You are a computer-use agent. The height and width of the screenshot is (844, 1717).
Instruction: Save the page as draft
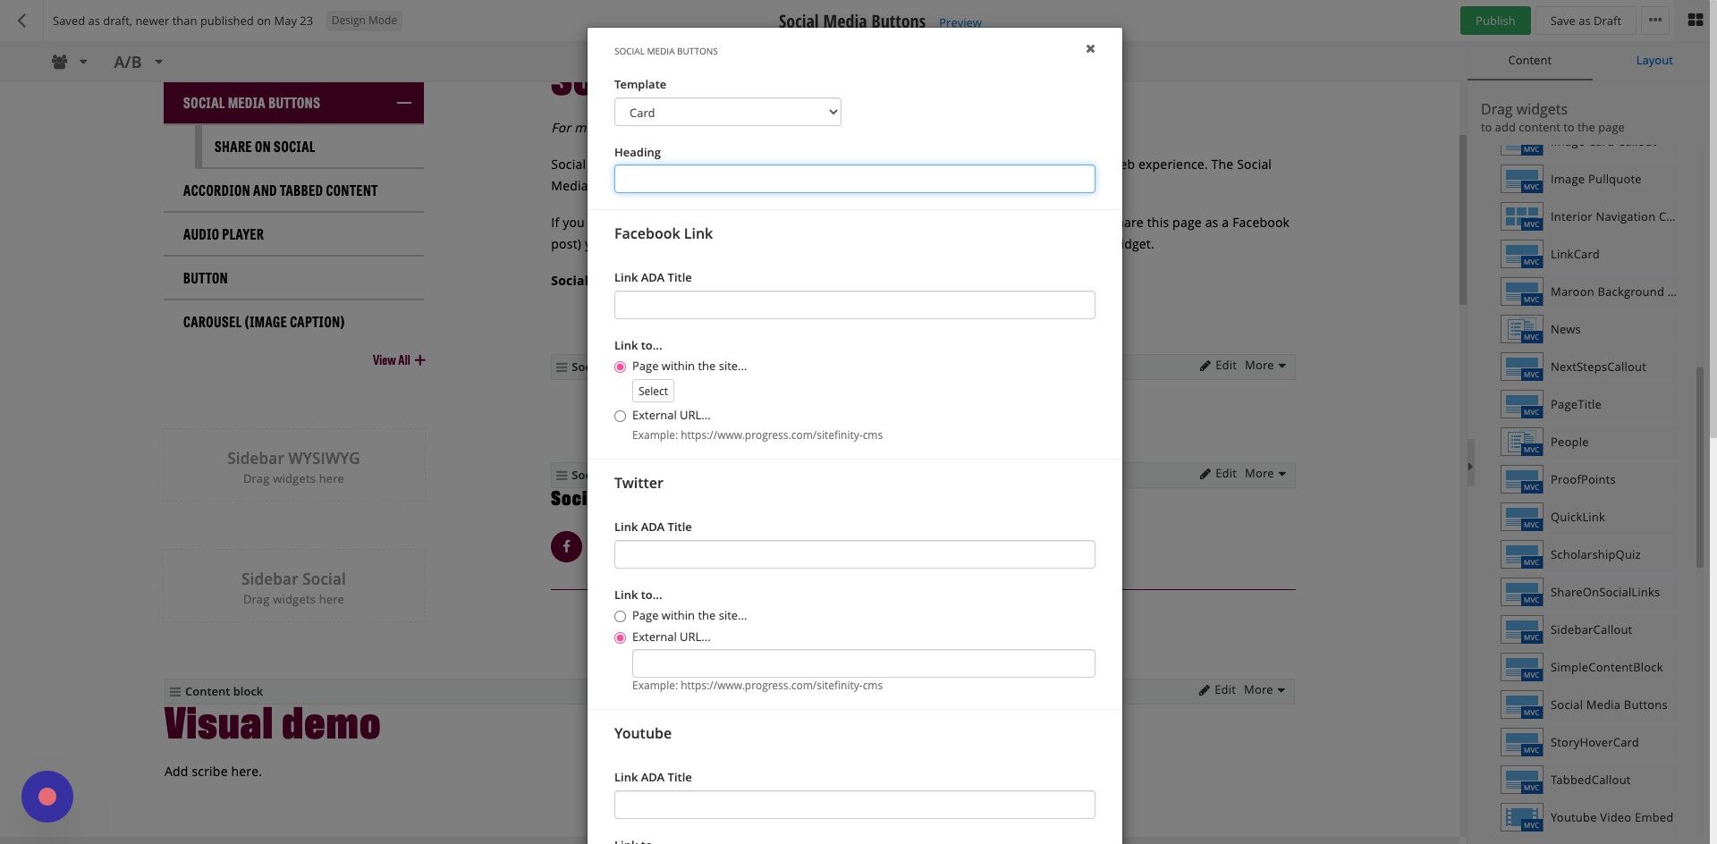(1585, 21)
